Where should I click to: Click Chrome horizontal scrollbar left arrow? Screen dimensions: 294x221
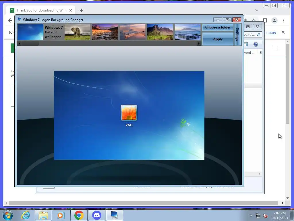[x=6, y=203]
